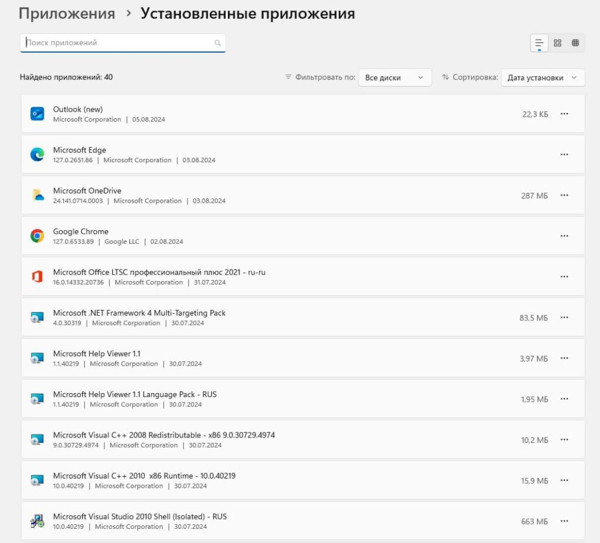Click the '663 МБ' Visual Studio Shell size

(534, 521)
